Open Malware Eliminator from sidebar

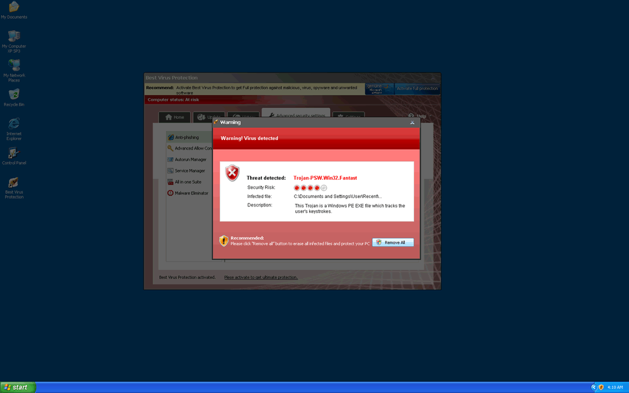[190, 193]
